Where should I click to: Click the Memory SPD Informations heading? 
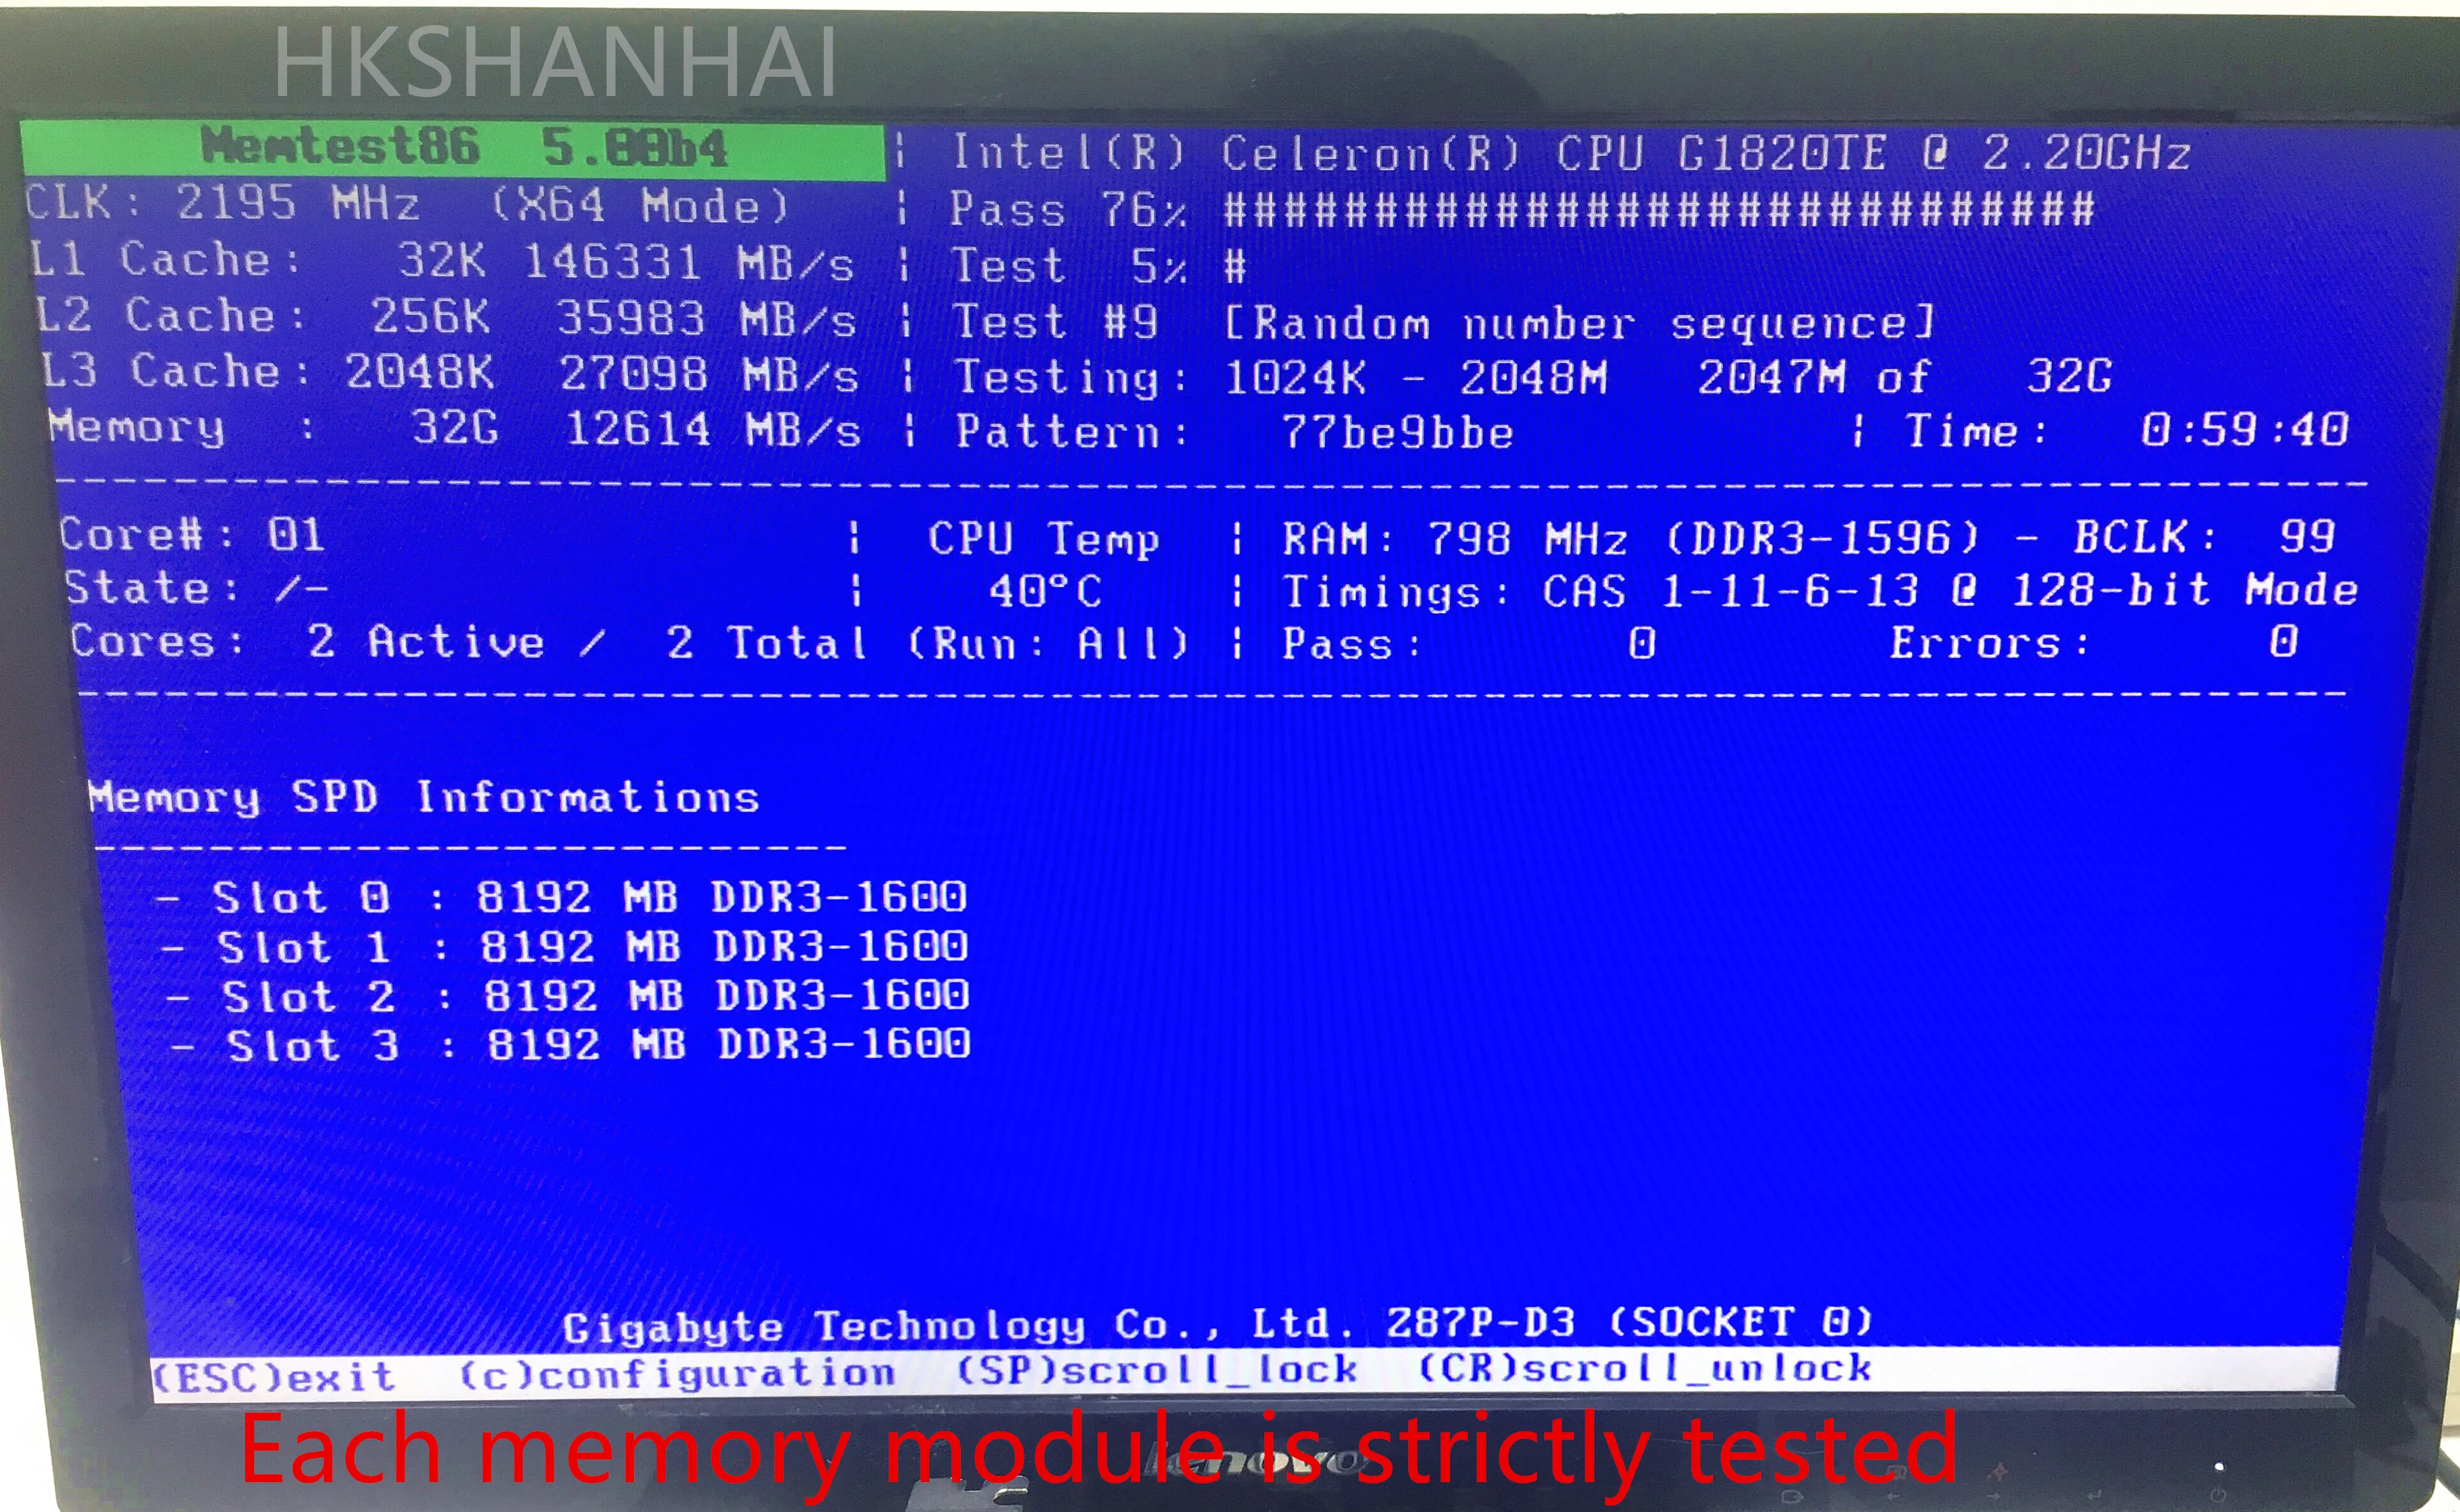click(424, 797)
